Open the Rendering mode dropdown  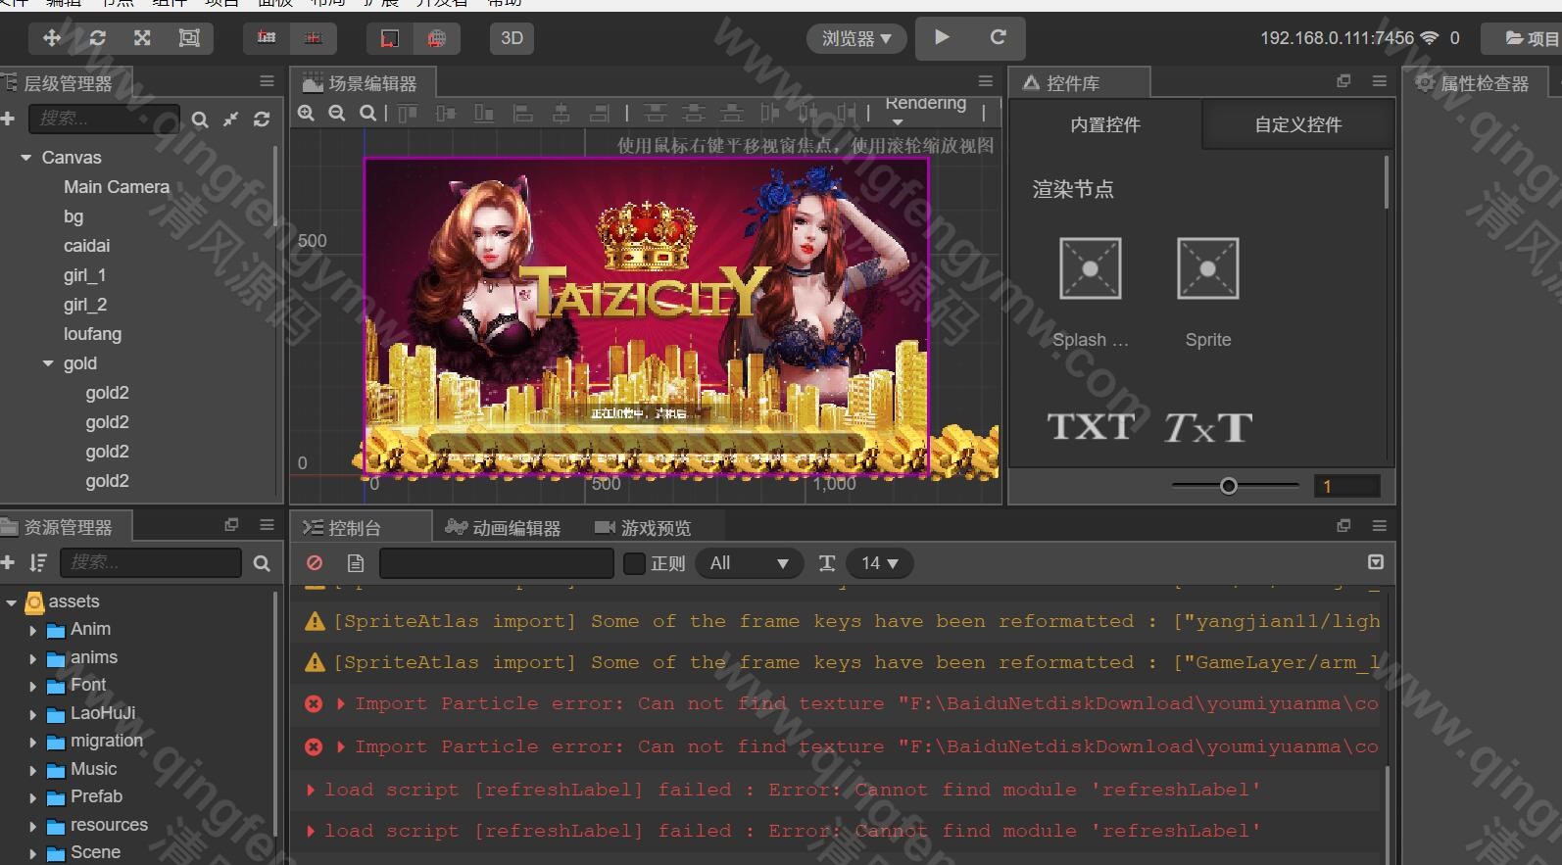(x=926, y=111)
